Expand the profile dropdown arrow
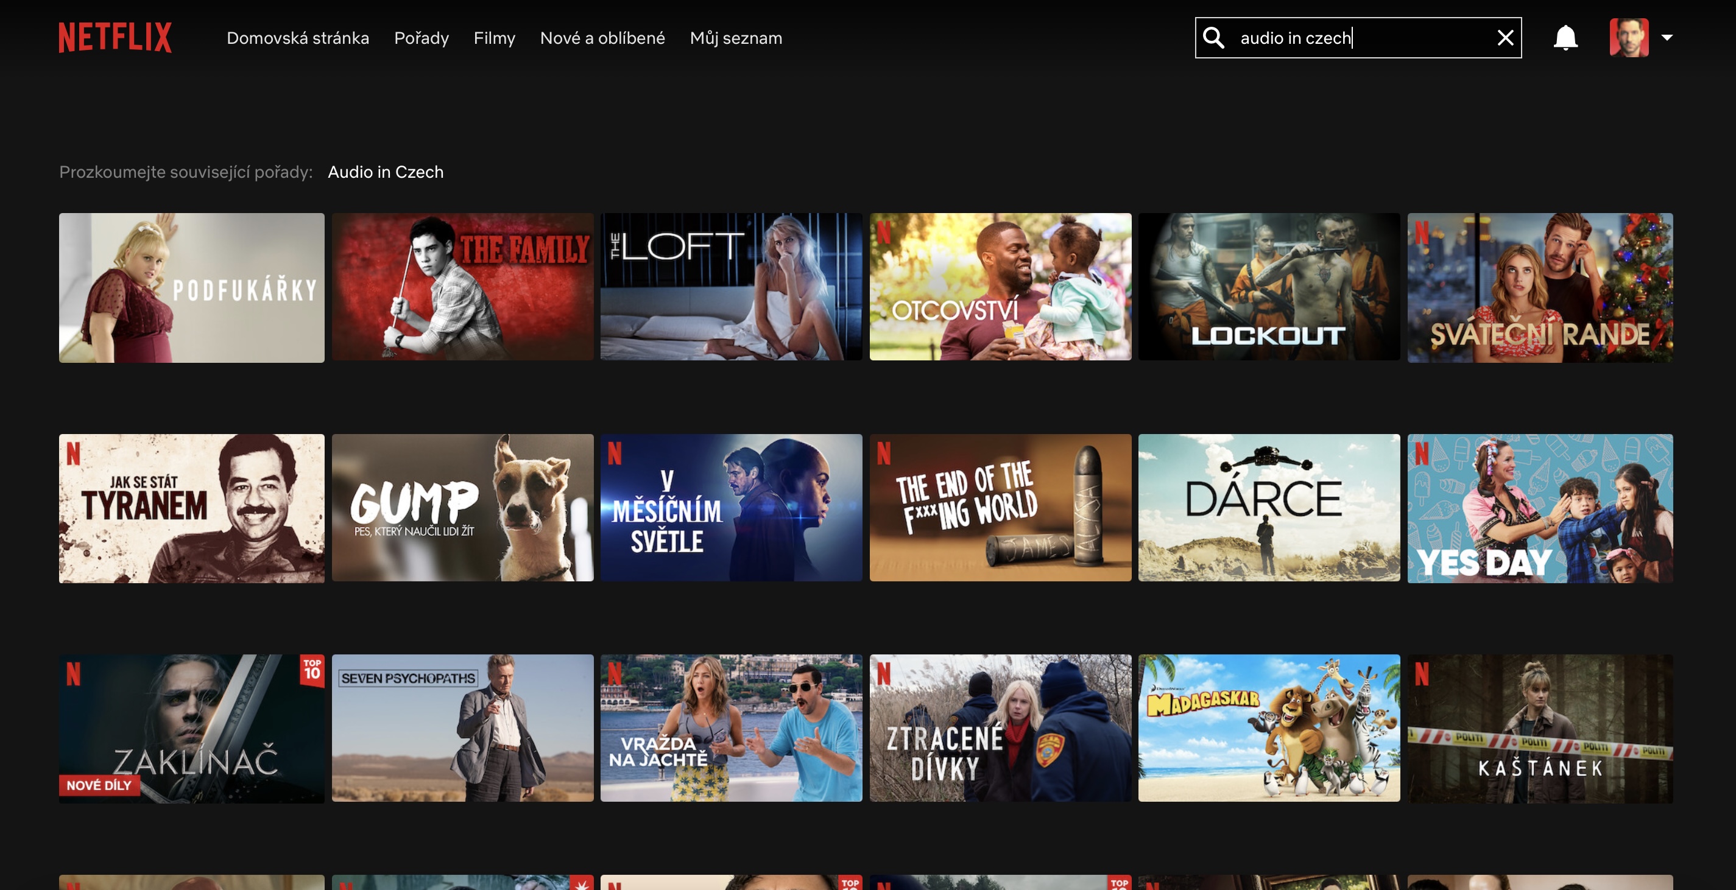Image resolution: width=1736 pixels, height=890 pixels. pos(1667,38)
